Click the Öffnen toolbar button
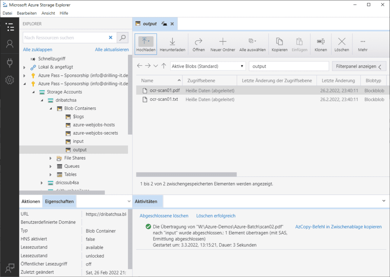This screenshot has height=277, width=390. (x=198, y=44)
